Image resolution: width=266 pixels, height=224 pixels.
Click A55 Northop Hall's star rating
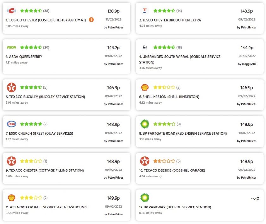coord(31,198)
